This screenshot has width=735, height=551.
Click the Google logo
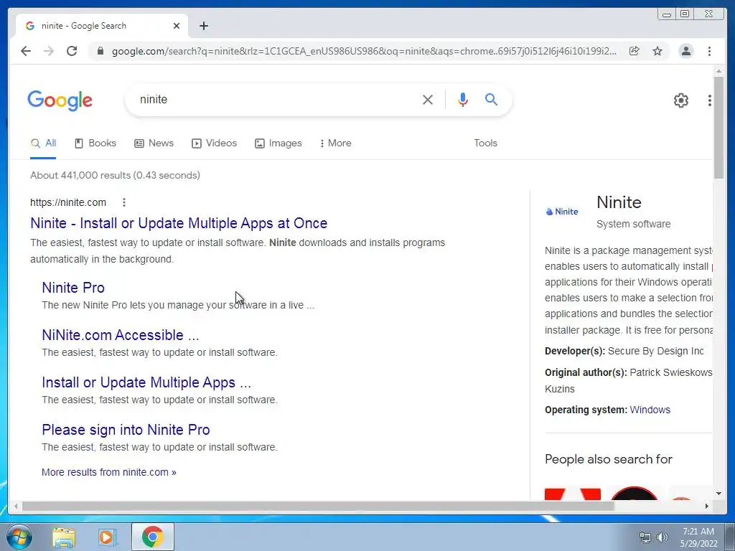pyautogui.click(x=60, y=100)
